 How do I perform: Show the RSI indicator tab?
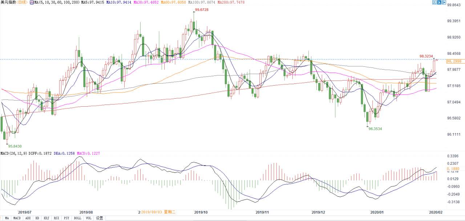coord(56,218)
